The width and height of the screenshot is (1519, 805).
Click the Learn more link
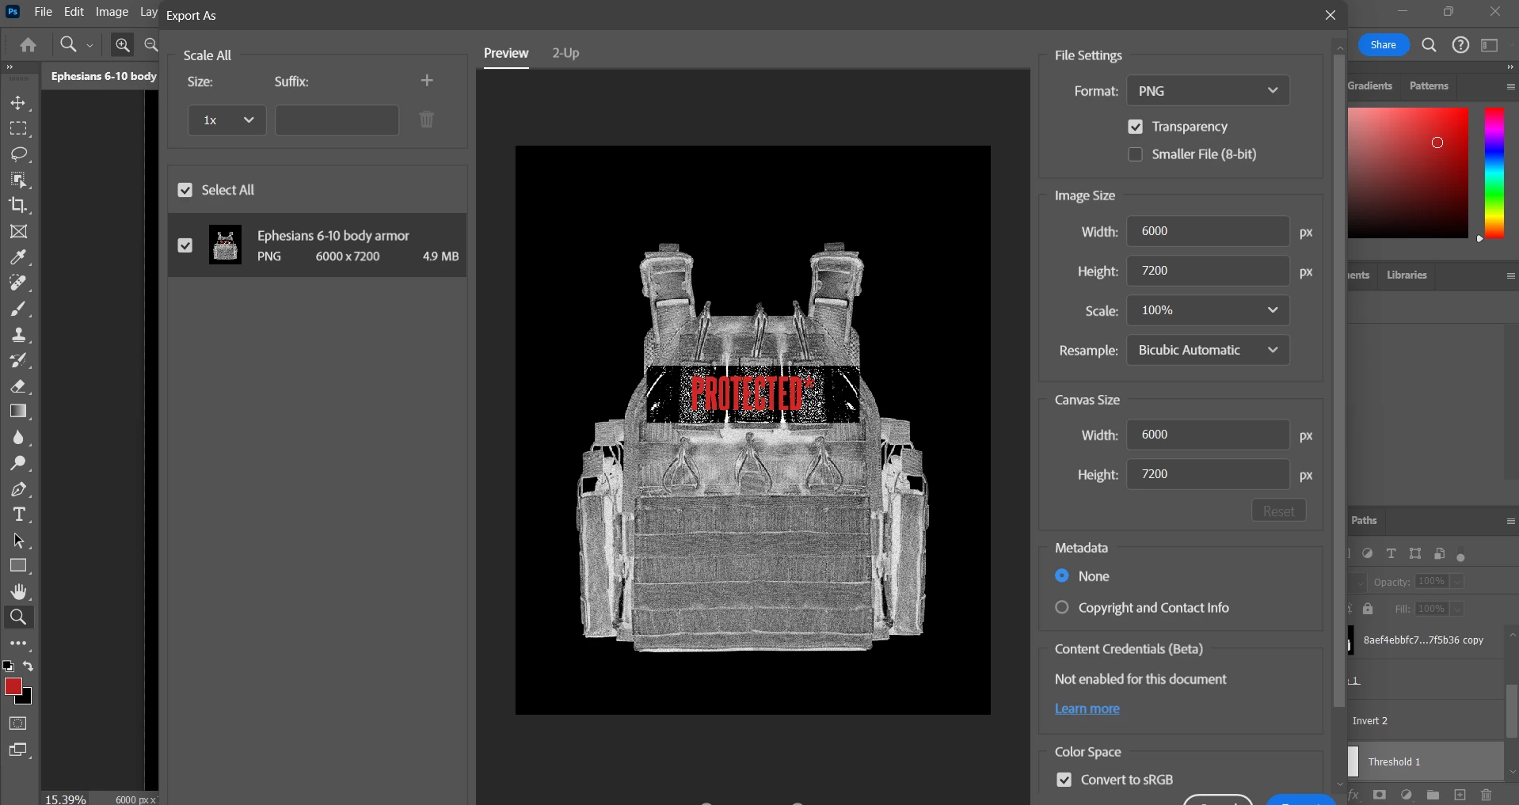1087,708
